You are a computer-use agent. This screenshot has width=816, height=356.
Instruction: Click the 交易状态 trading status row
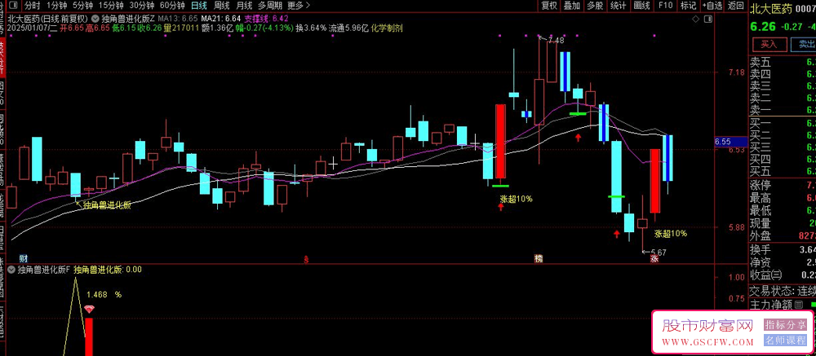point(783,291)
